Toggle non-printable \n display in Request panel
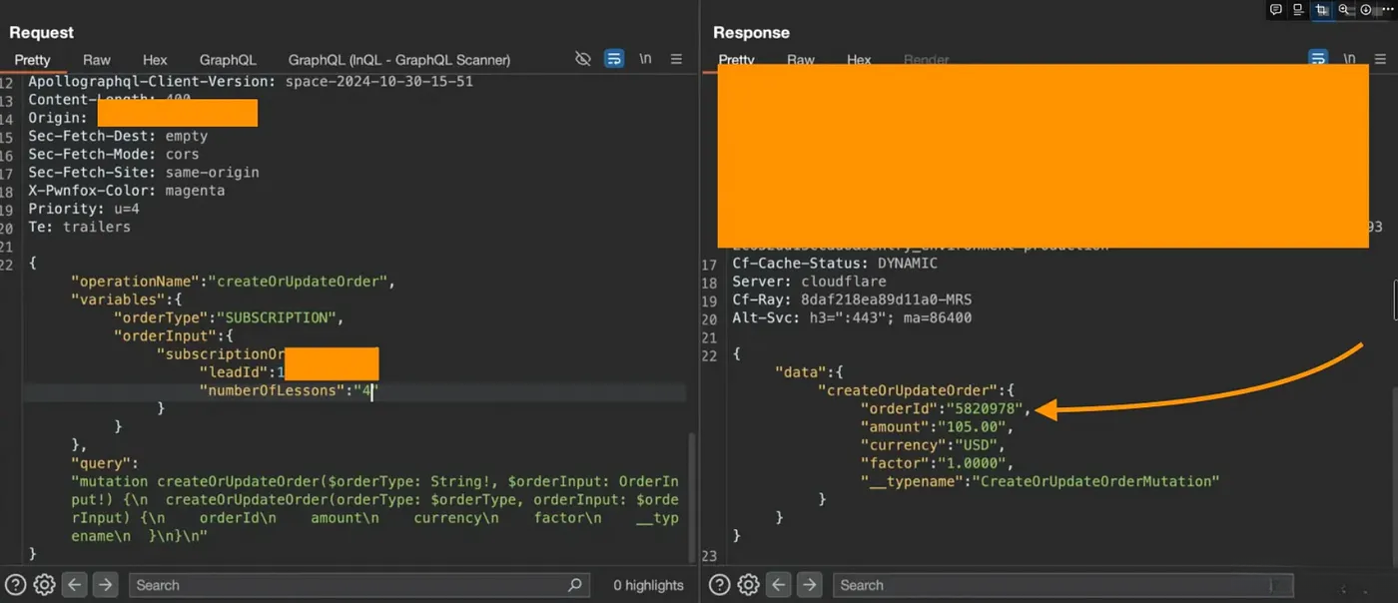This screenshot has height=603, width=1398. pos(645,59)
